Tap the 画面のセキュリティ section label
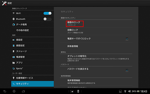 tap(68, 18)
